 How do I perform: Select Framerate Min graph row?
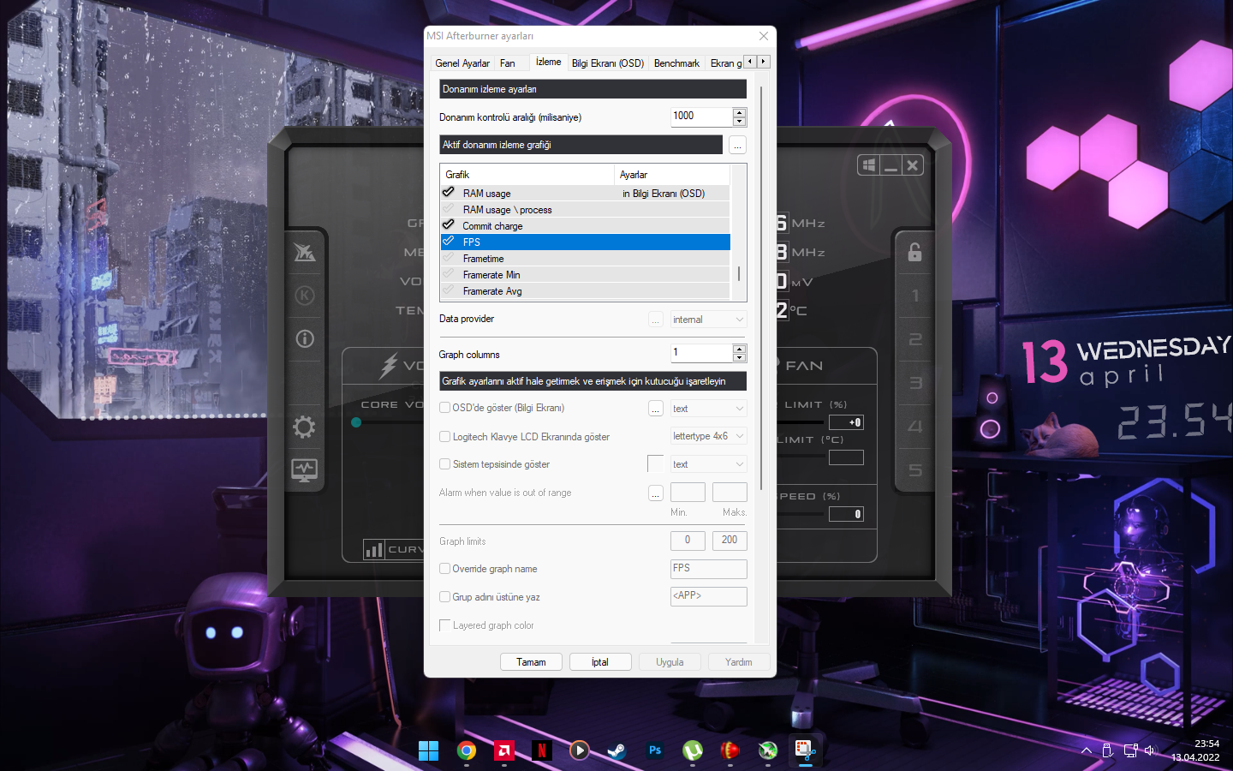586,274
